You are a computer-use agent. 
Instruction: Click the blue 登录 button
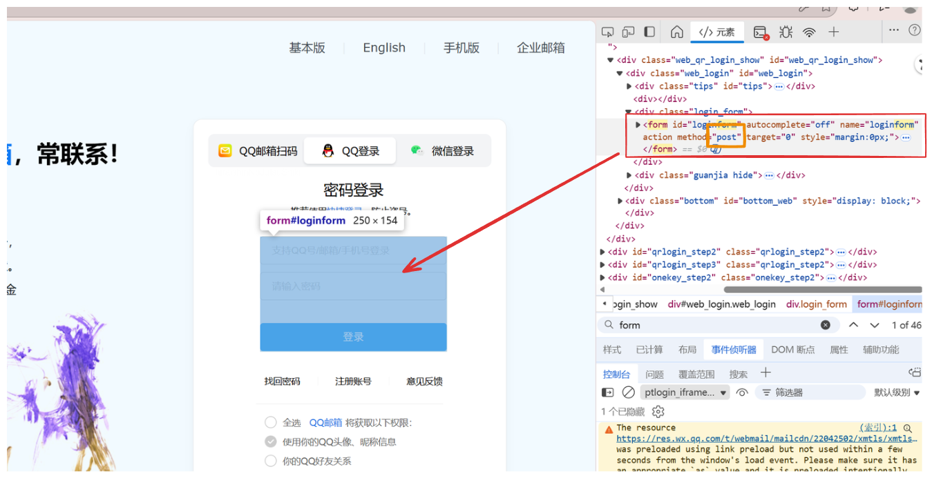(353, 337)
